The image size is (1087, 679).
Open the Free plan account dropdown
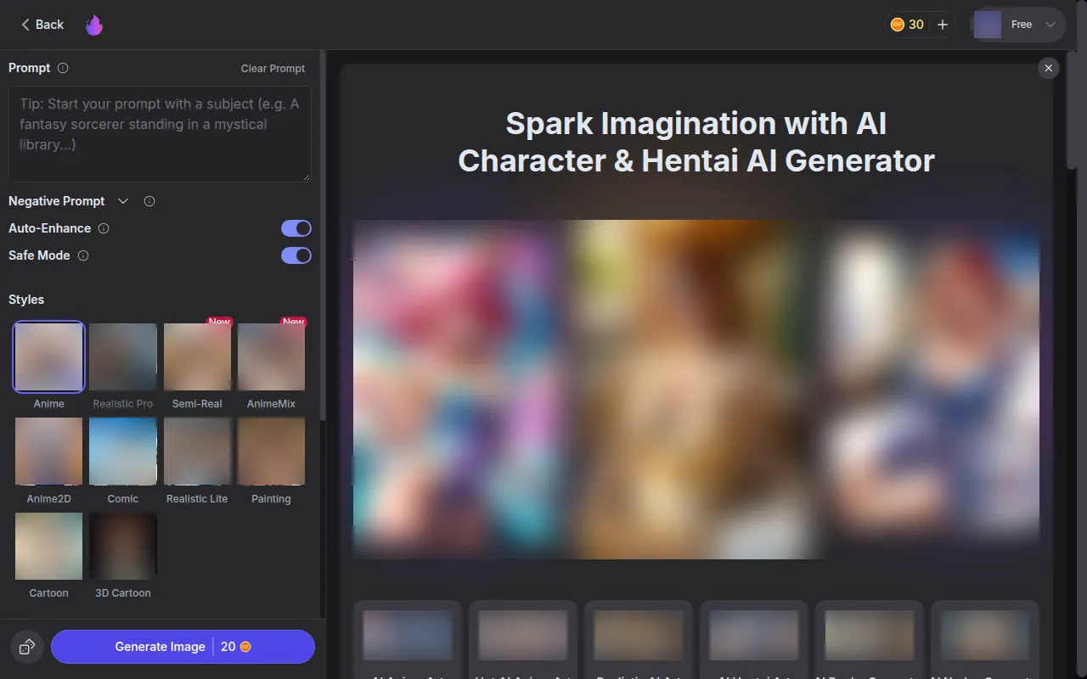pyautogui.click(x=1017, y=25)
